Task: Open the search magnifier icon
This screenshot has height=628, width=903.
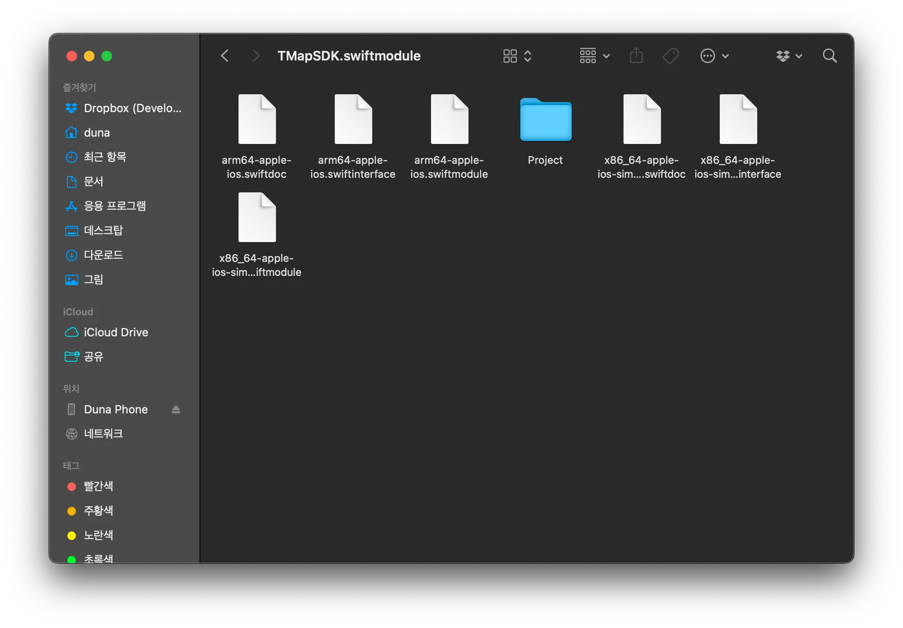Action: pos(829,56)
